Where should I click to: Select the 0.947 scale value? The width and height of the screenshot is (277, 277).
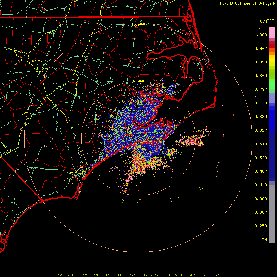tap(261, 48)
